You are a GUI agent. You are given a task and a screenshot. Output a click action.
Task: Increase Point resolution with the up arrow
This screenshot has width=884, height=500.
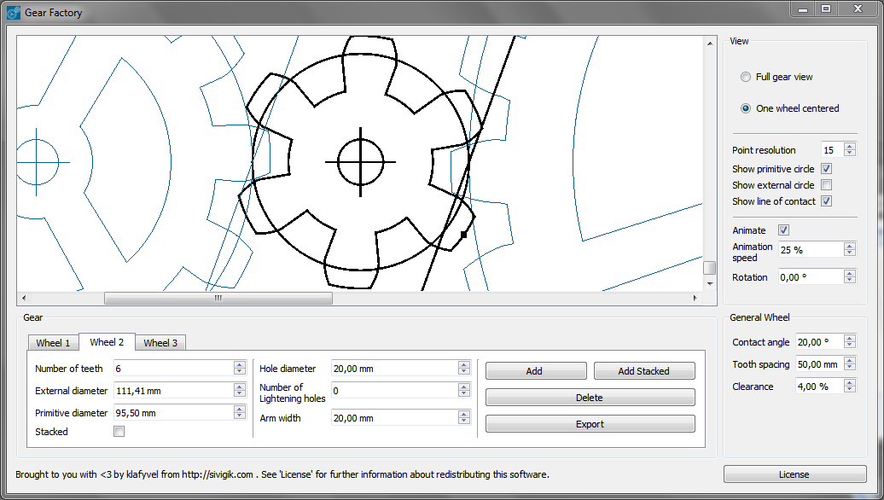850,147
